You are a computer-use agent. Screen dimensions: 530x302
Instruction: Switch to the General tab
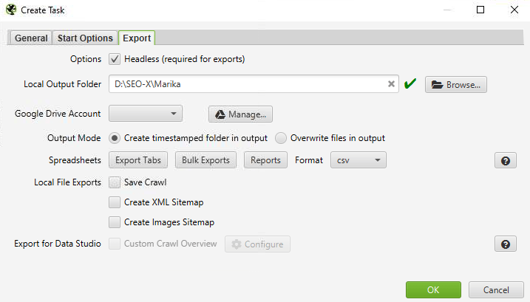coord(30,38)
